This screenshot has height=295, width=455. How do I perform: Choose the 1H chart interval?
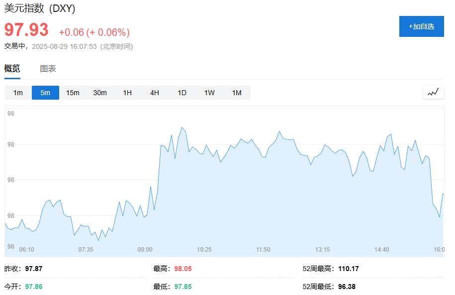[127, 93]
